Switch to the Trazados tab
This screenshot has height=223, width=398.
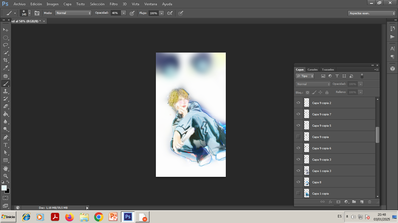(328, 70)
